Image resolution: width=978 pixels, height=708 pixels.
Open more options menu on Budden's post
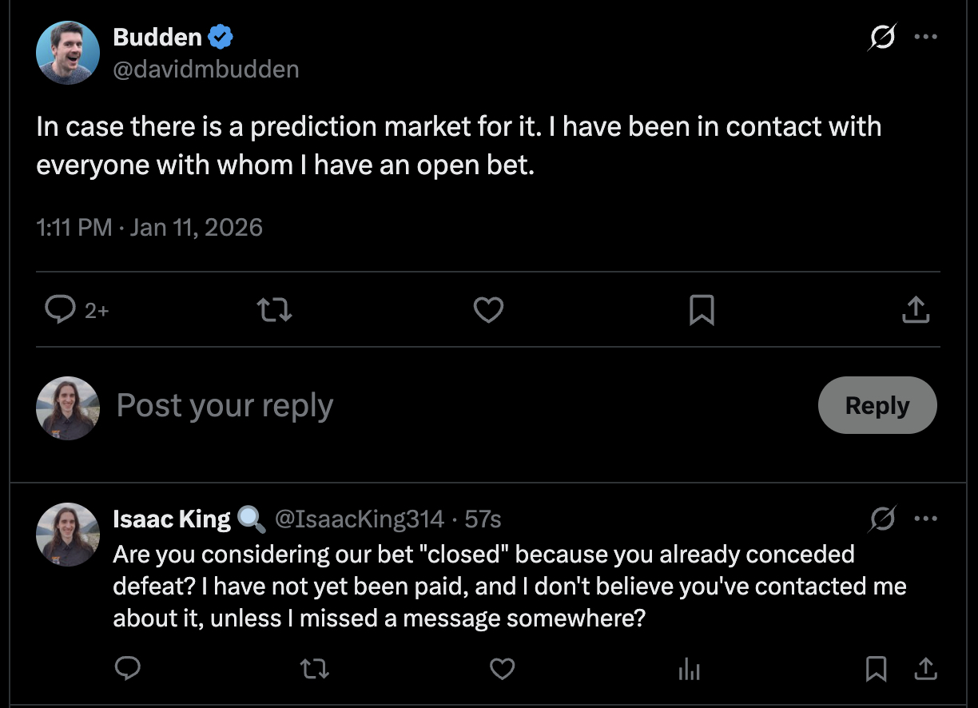click(x=925, y=37)
